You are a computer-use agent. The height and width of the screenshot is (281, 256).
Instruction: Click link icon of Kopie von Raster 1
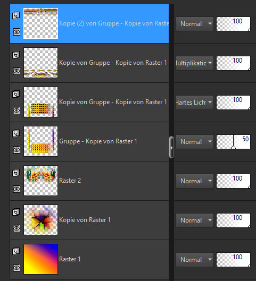coord(16,212)
